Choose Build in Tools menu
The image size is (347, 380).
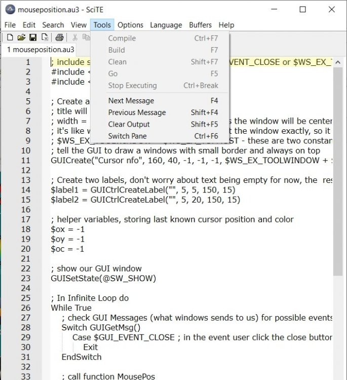coord(160,50)
